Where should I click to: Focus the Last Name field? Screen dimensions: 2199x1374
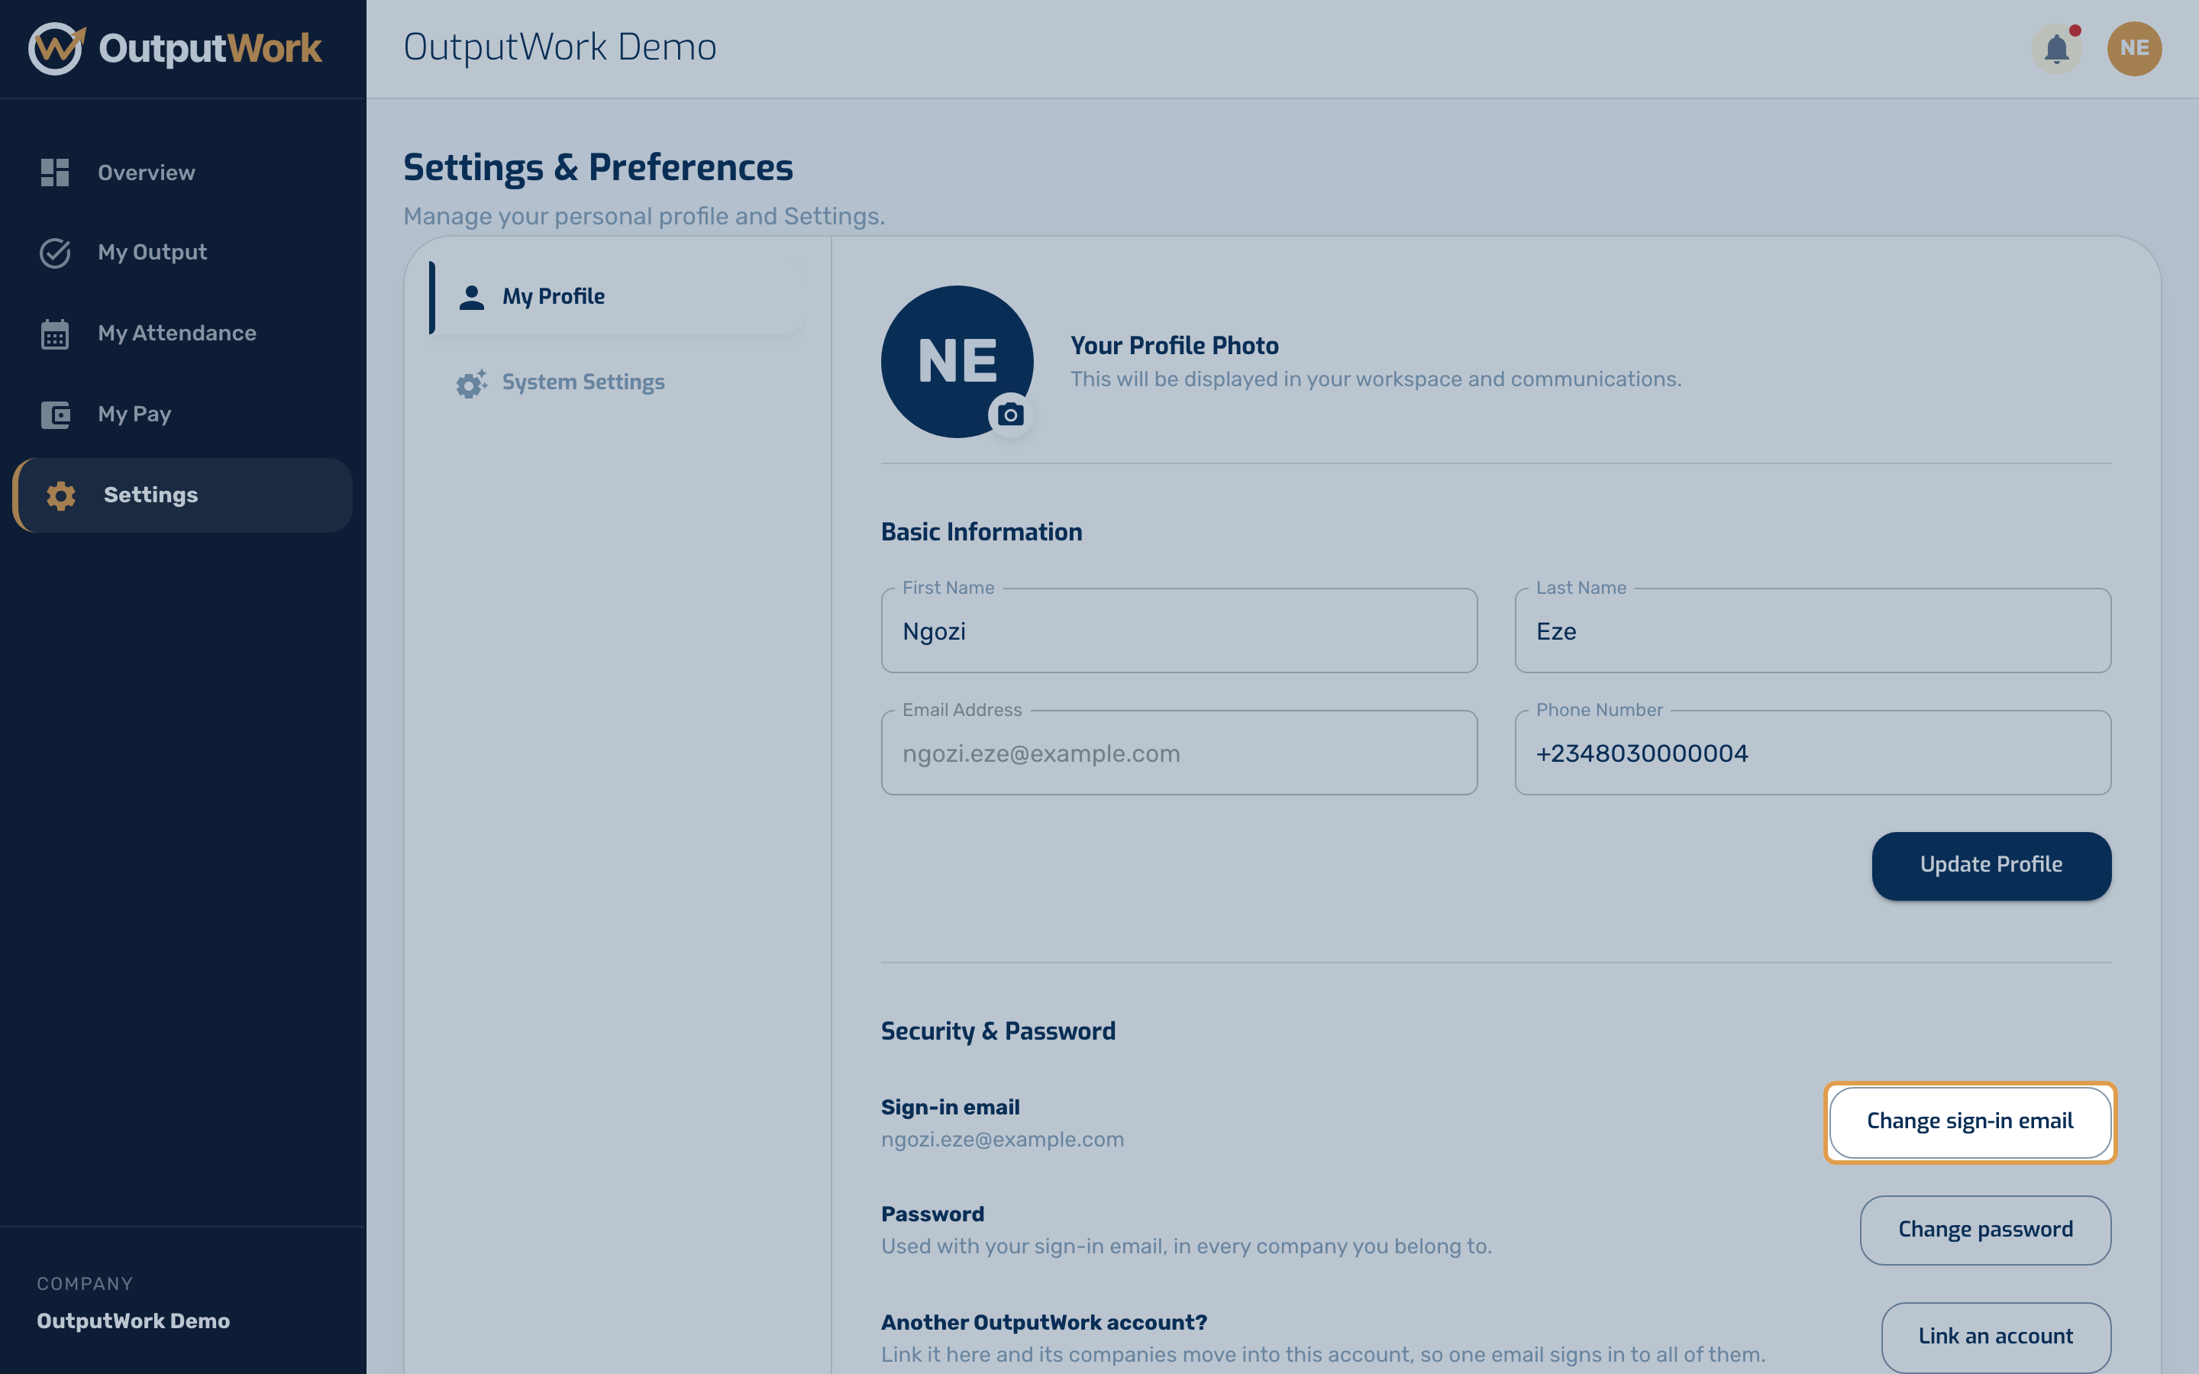point(1813,631)
